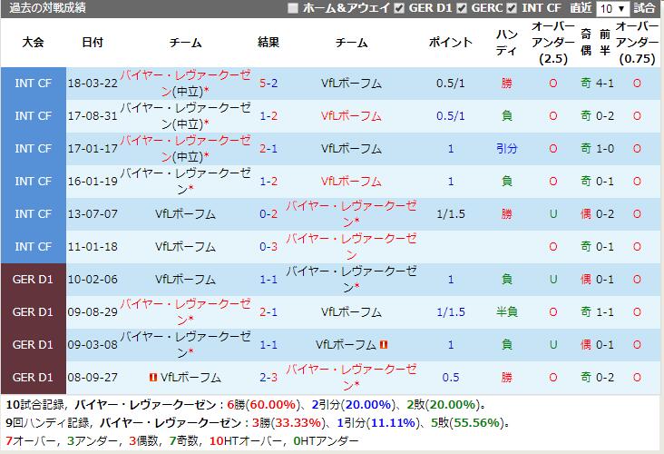Click red VfLボーフム in 17-08-31 row
Screen dimensions: 664x454
coord(351,115)
